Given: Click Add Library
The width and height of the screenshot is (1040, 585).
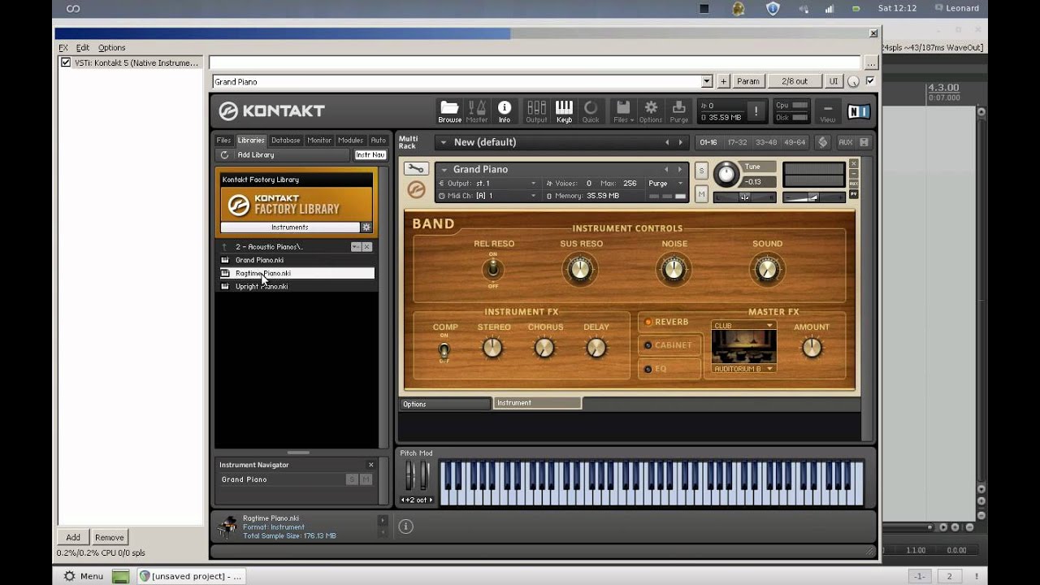Looking at the screenshot, I should 256,154.
